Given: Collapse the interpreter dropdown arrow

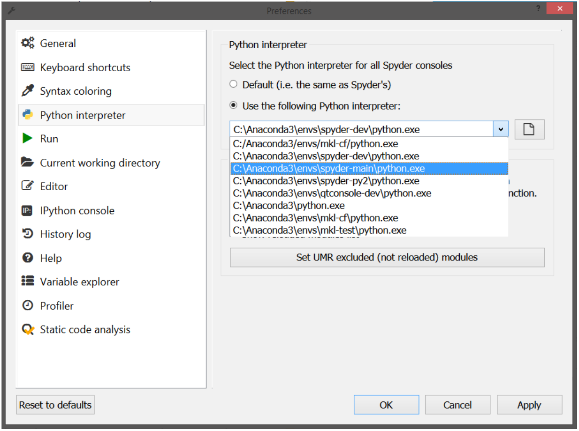Looking at the screenshot, I should [501, 129].
